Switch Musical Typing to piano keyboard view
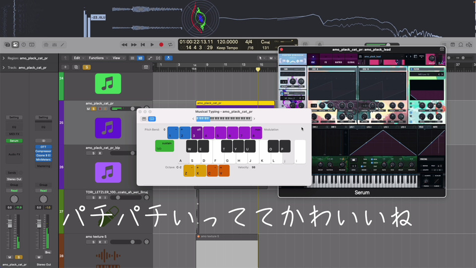 144,119
